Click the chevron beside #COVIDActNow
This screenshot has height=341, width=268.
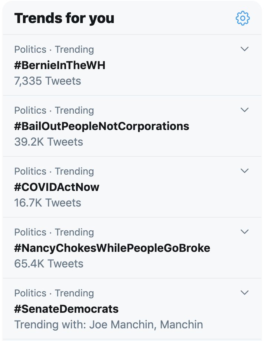point(244,170)
